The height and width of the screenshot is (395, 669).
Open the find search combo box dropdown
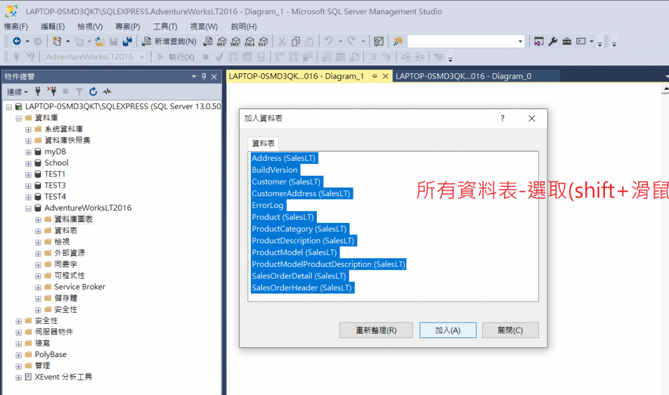click(x=520, y=41)
